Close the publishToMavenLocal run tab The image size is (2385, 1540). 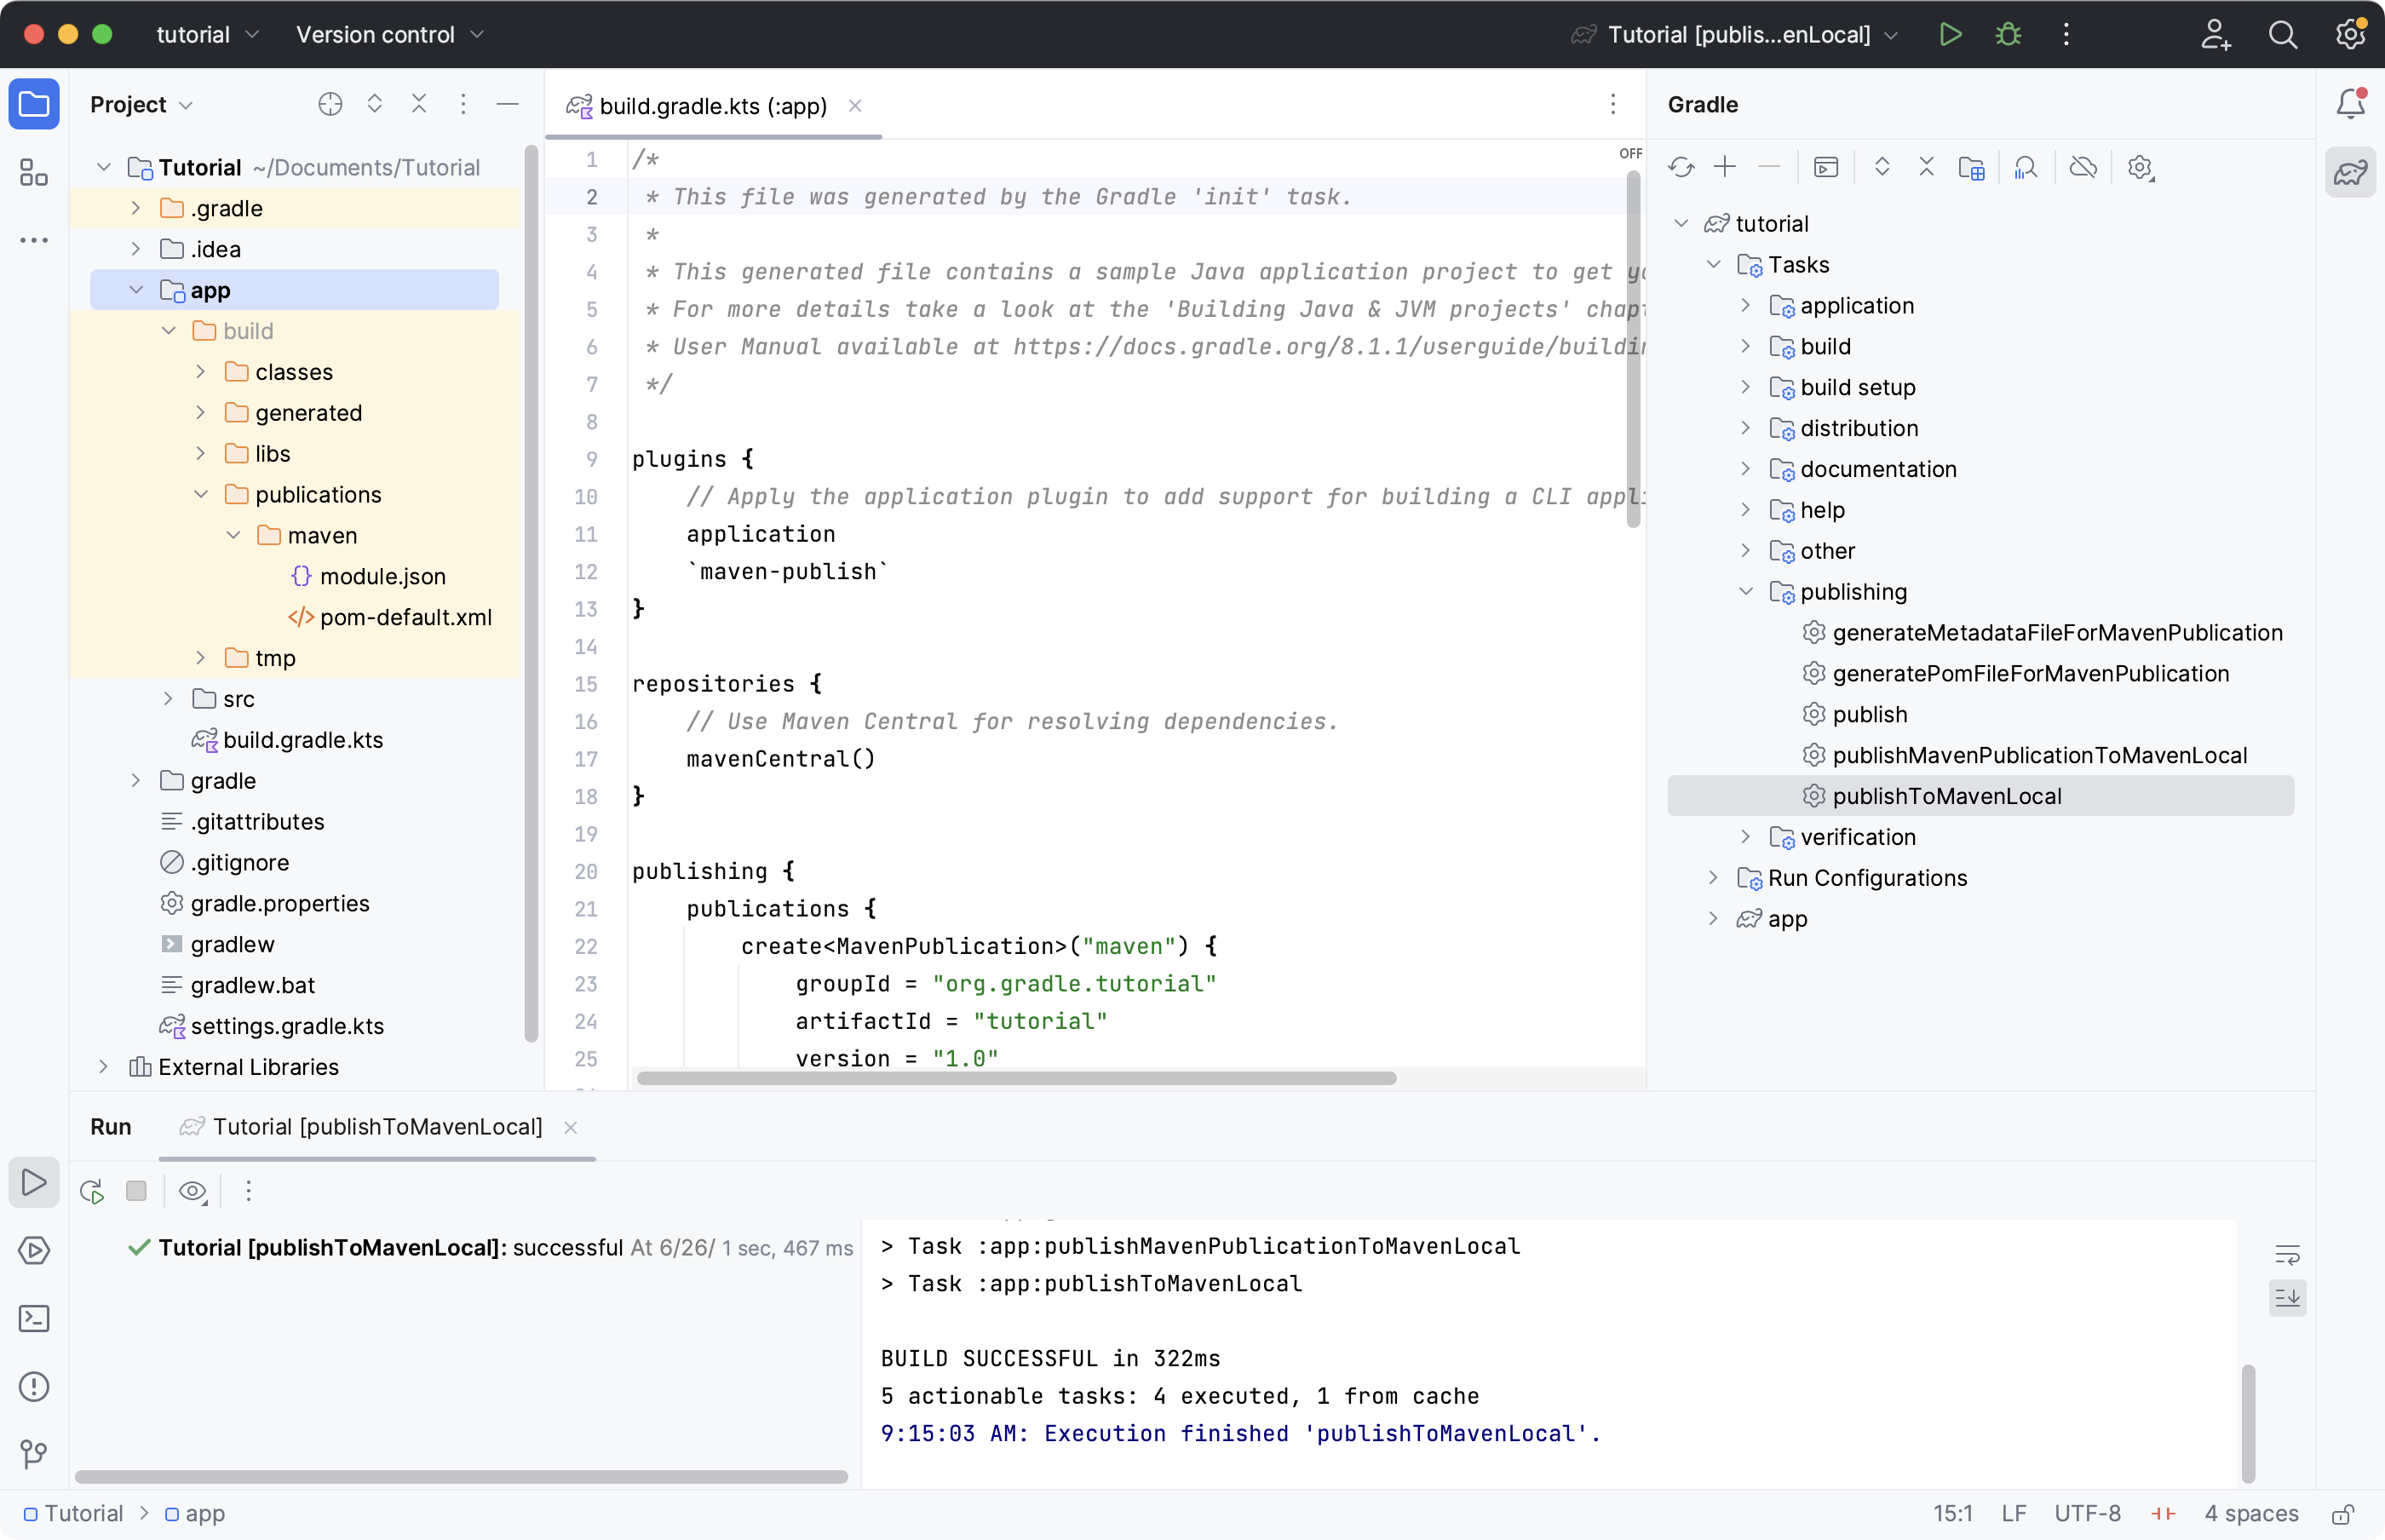pyautogui.click(x=570, y=1128)
